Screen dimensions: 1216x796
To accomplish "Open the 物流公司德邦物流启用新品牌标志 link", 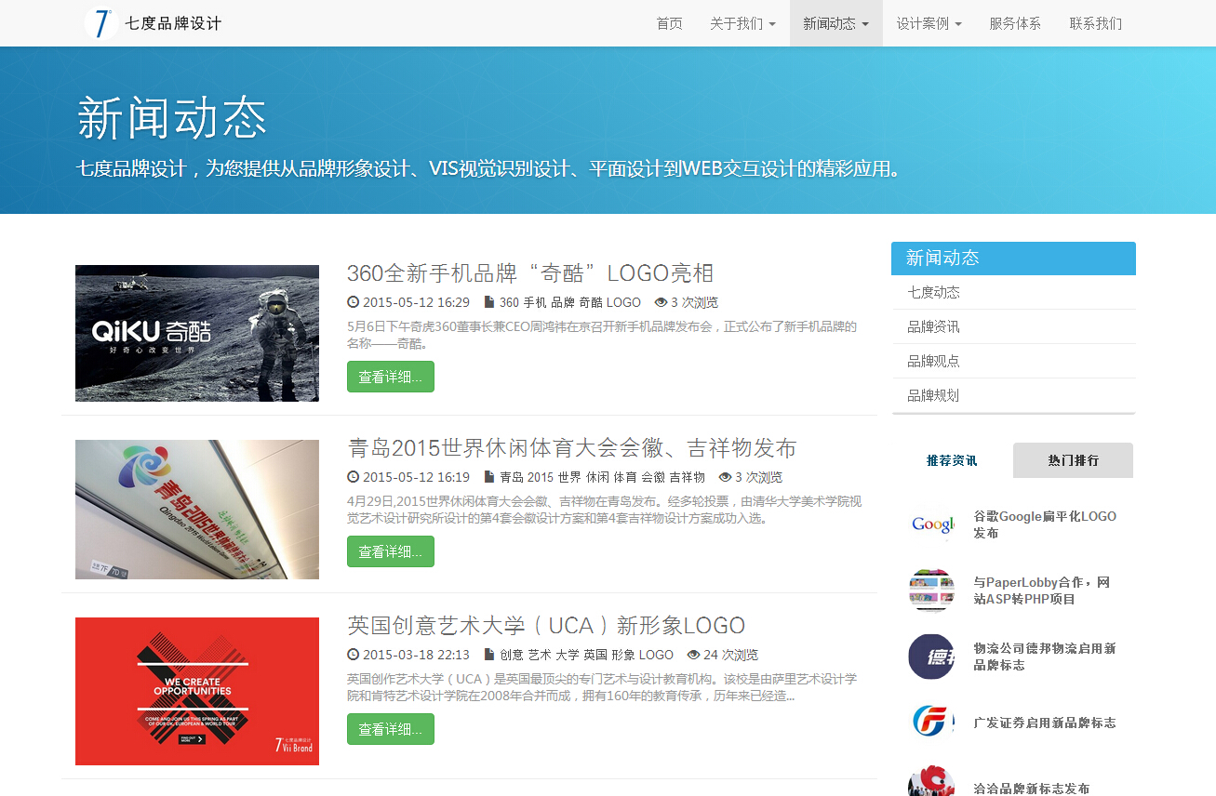I will pos(1045,657).
